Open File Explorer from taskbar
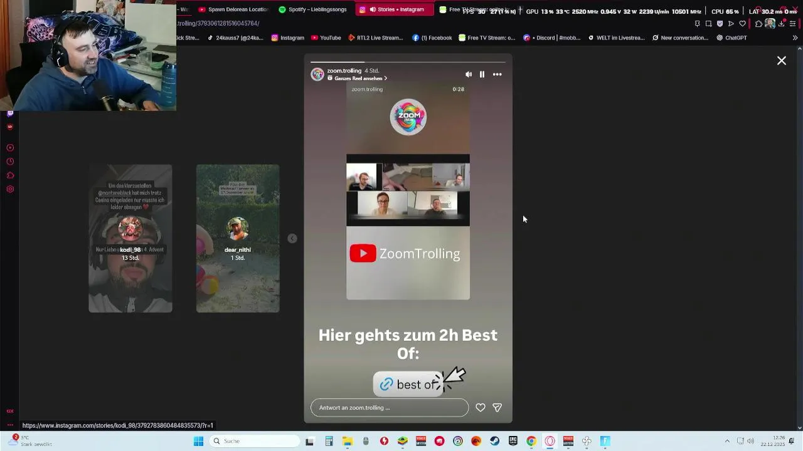Image resolution: width=803 pixels, height=451 pixels. tap(347, 441)
